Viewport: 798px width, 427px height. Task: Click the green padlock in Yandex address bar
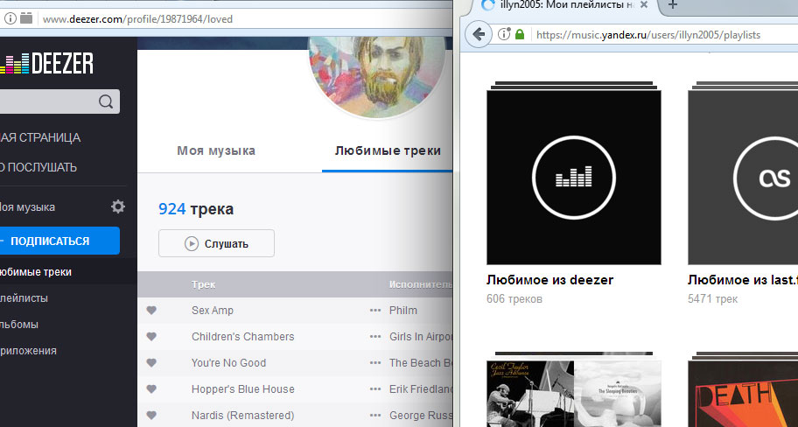pos(519,35)
